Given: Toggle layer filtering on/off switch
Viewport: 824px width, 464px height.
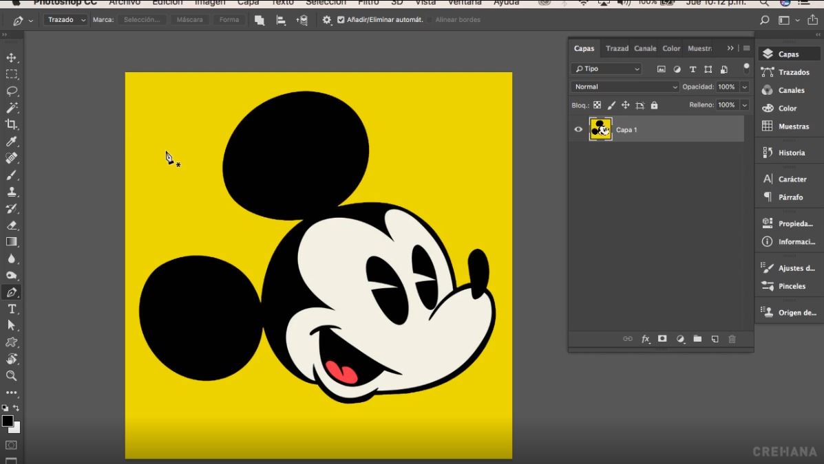Looking at the screenshot, I should [746, 67].
